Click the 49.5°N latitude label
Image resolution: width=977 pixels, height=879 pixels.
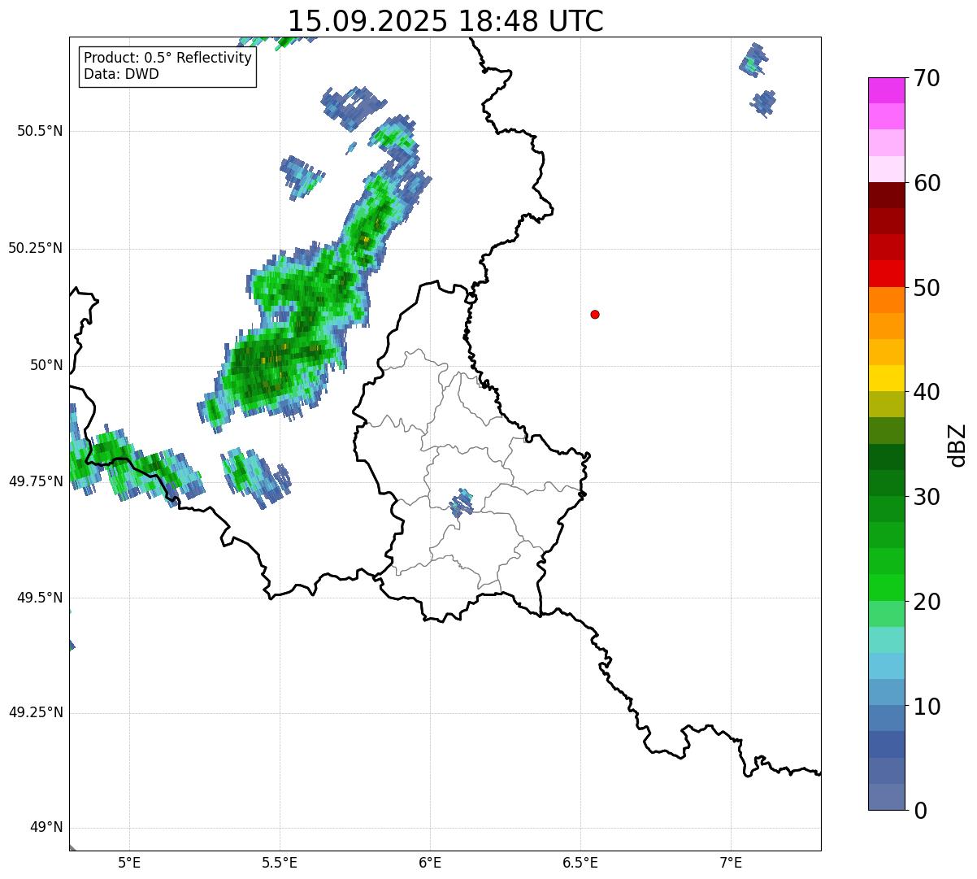coord(40,598)
